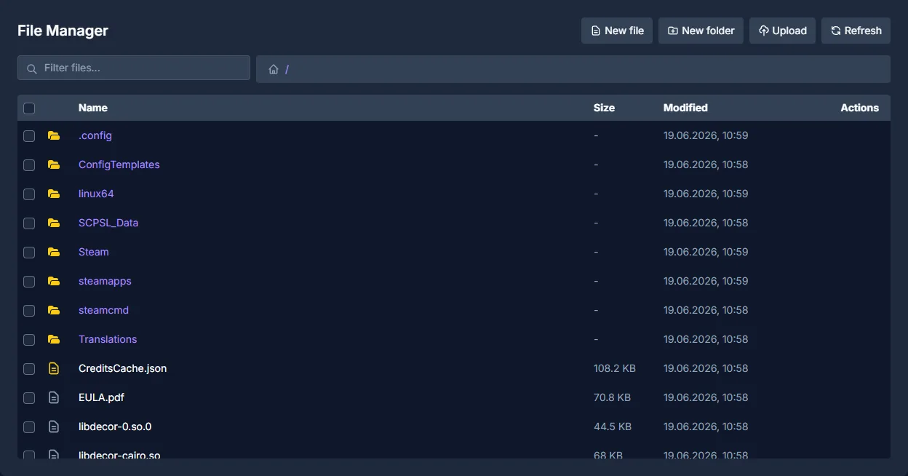This screenshot has height=476, width=908.
Task: Click the Filter files search field
Action: [134, 68]
